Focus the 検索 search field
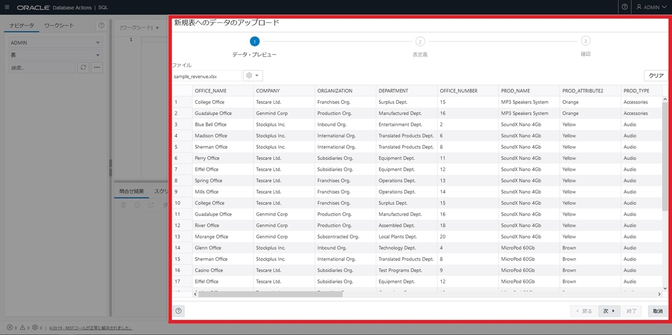Viewport: 672px width, 335px height. pyautogui.click(x=41, y=67)
